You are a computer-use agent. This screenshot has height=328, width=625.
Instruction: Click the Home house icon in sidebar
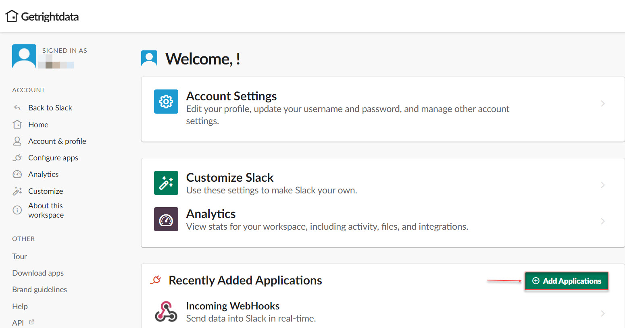17,125
